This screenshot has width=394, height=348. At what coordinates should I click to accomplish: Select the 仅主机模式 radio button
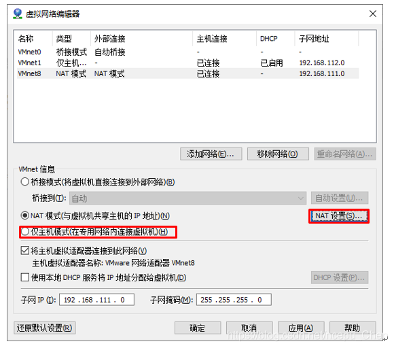click(x=24, y=232)
